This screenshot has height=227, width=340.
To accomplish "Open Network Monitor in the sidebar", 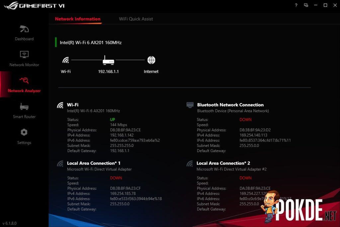I will tap(24, 55).
